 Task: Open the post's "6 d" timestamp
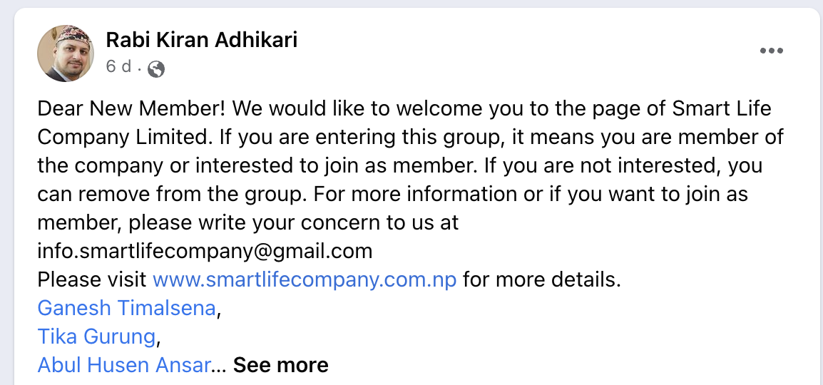point(118,67)
